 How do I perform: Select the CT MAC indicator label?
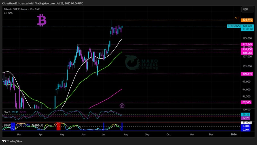point(8,13)
